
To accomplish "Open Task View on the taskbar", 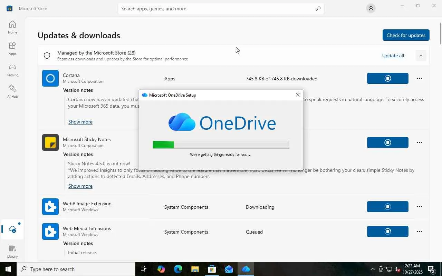I will point(144,269).
